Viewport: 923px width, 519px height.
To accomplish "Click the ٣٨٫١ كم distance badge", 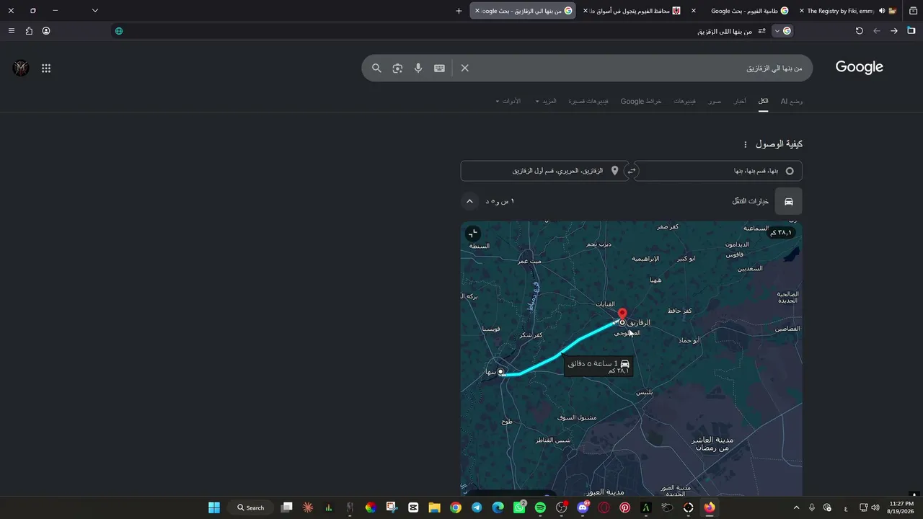I will (x=781, y=233).
